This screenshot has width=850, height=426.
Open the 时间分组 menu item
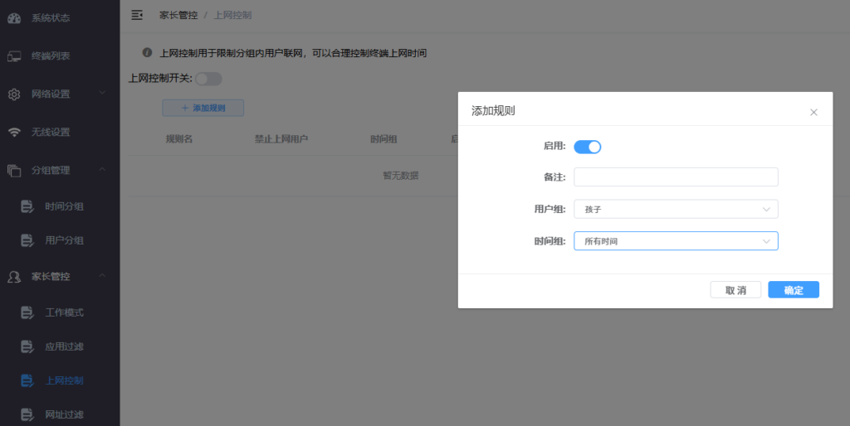coord(64,206)
